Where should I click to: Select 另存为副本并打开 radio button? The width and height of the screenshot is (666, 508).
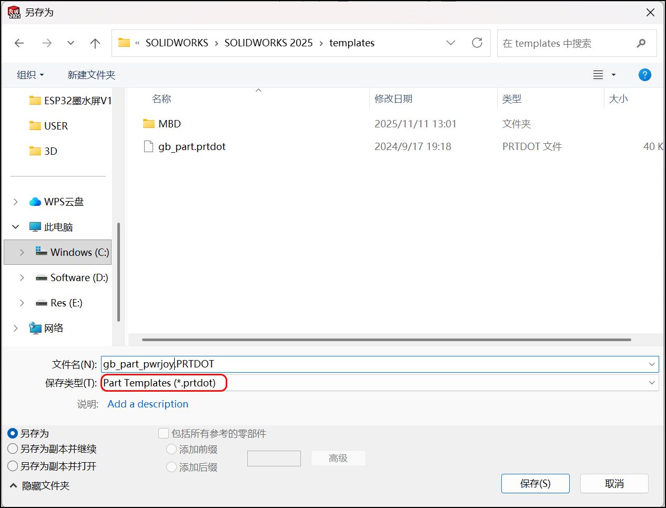(x=13, y=466)
